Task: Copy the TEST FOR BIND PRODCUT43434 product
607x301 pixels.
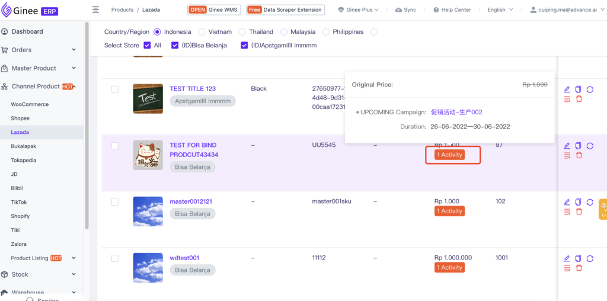Action: [579, 146]
